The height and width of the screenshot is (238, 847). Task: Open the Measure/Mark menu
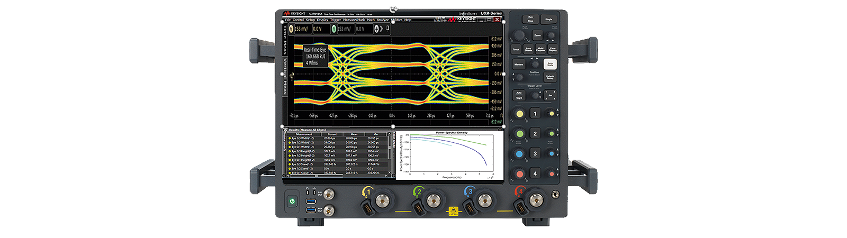(354, 20)
